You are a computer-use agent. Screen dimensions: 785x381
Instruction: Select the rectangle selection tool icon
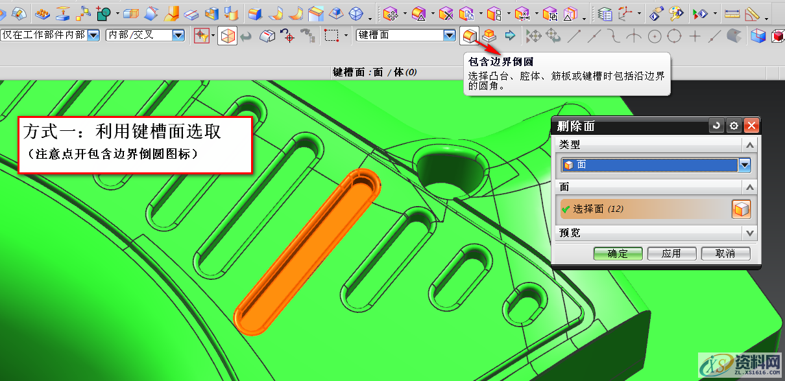point(332,36)
